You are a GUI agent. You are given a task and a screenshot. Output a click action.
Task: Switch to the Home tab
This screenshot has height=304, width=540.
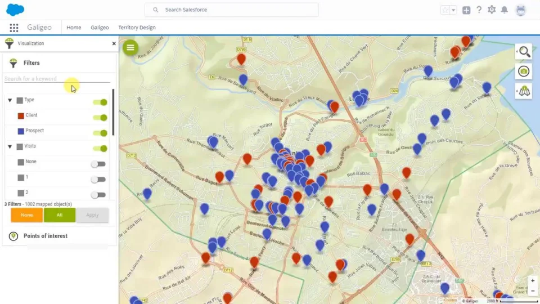(74, 28)
